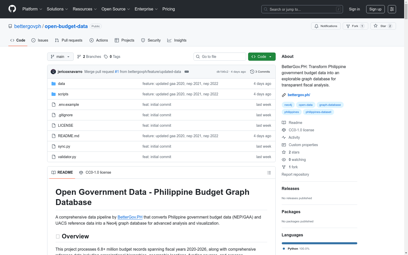Click the link icon beside bettergov.ph
Screen dimensions: 408x255
(284, 95)
